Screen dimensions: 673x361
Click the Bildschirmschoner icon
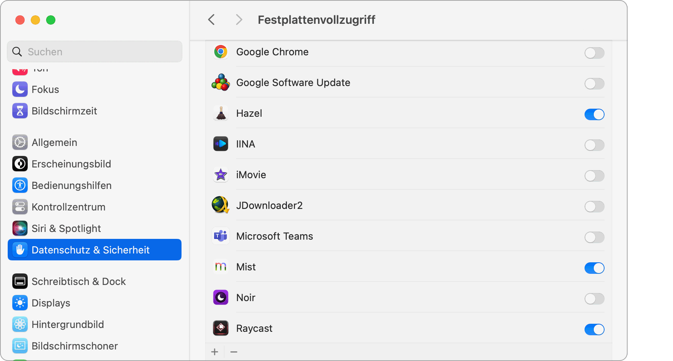coord(20,346)
